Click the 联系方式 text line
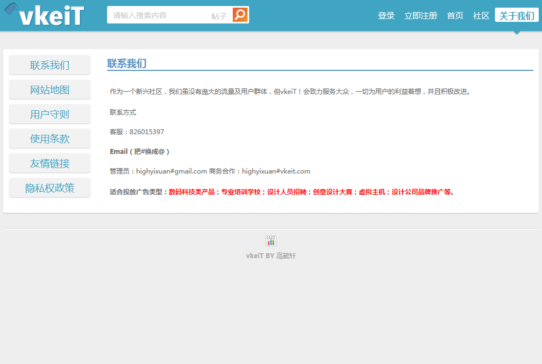This screenshot has height=364, width=542. [123, 112]
